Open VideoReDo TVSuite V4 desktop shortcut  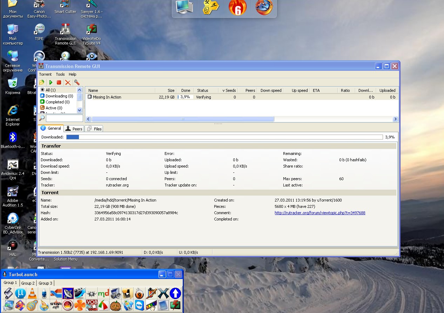pyautogui.click(x=92, y=34)
